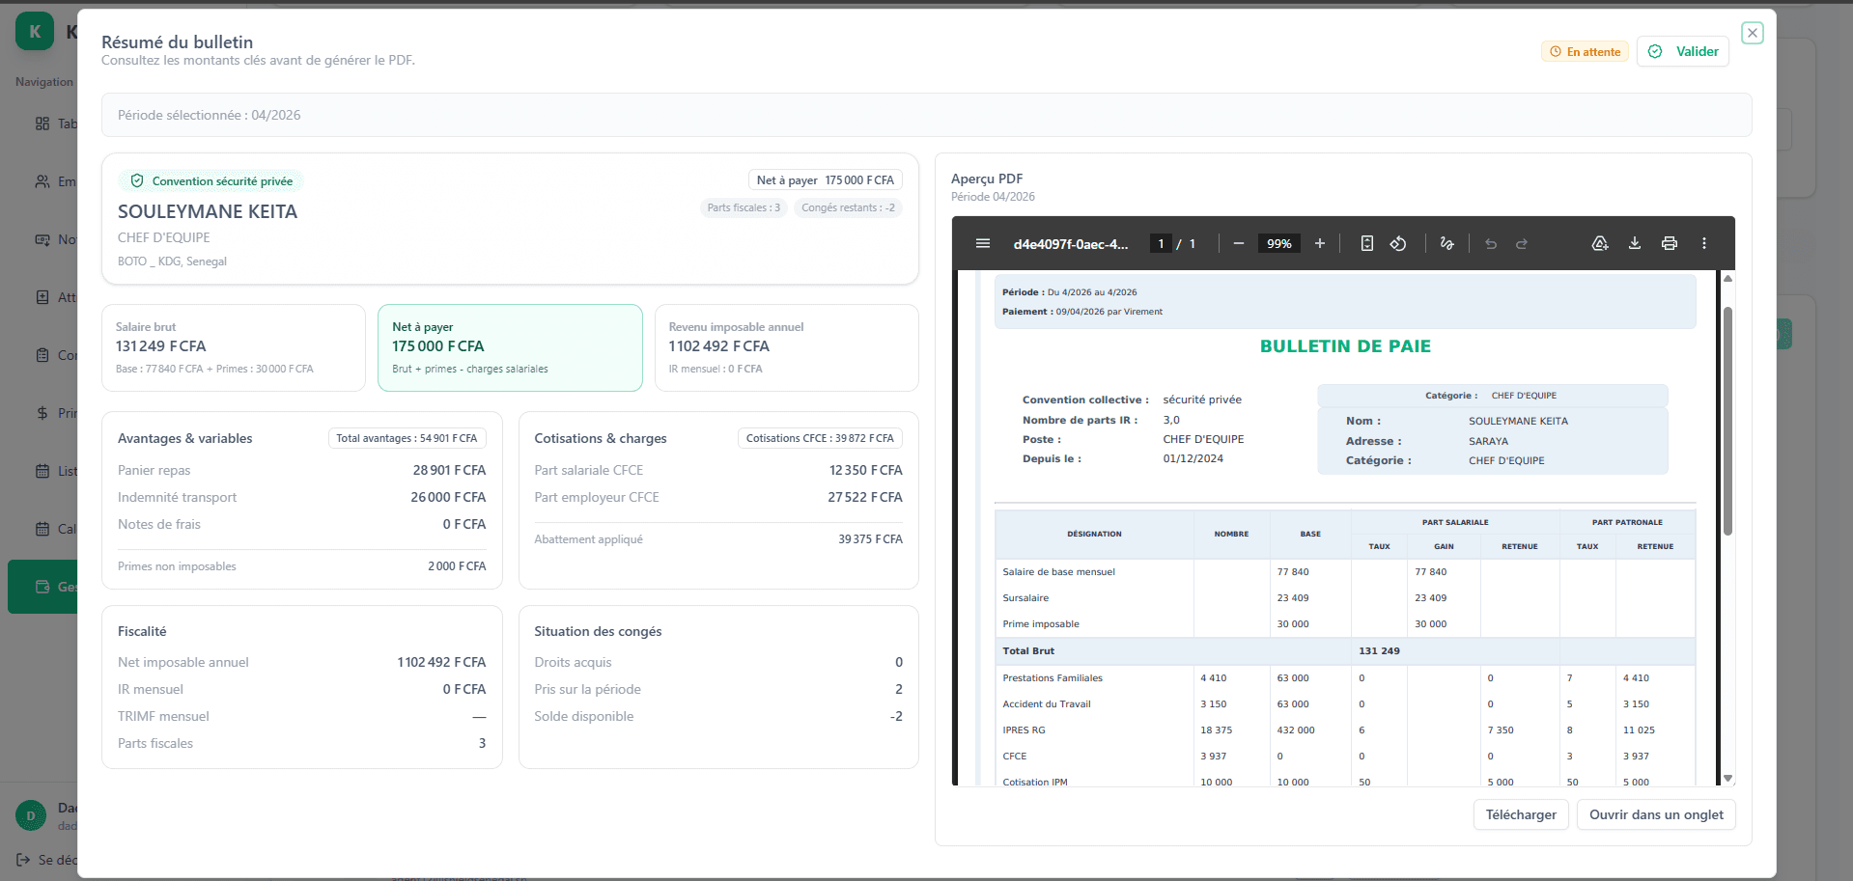Click the PDF preview vertical scrollbar

(x=1727, y=420)
